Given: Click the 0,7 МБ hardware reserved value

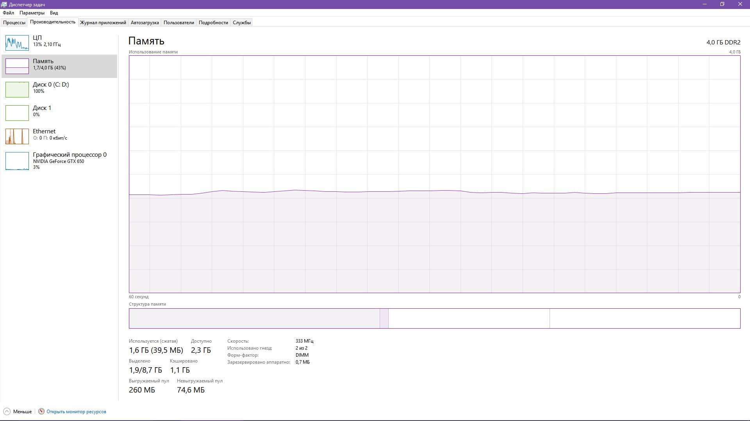Looking at the screenshot, I should tap(303, 362).
